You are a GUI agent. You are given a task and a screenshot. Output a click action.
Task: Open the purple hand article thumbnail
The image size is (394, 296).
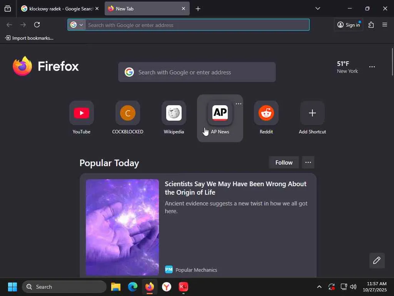[x=122, y=227]
